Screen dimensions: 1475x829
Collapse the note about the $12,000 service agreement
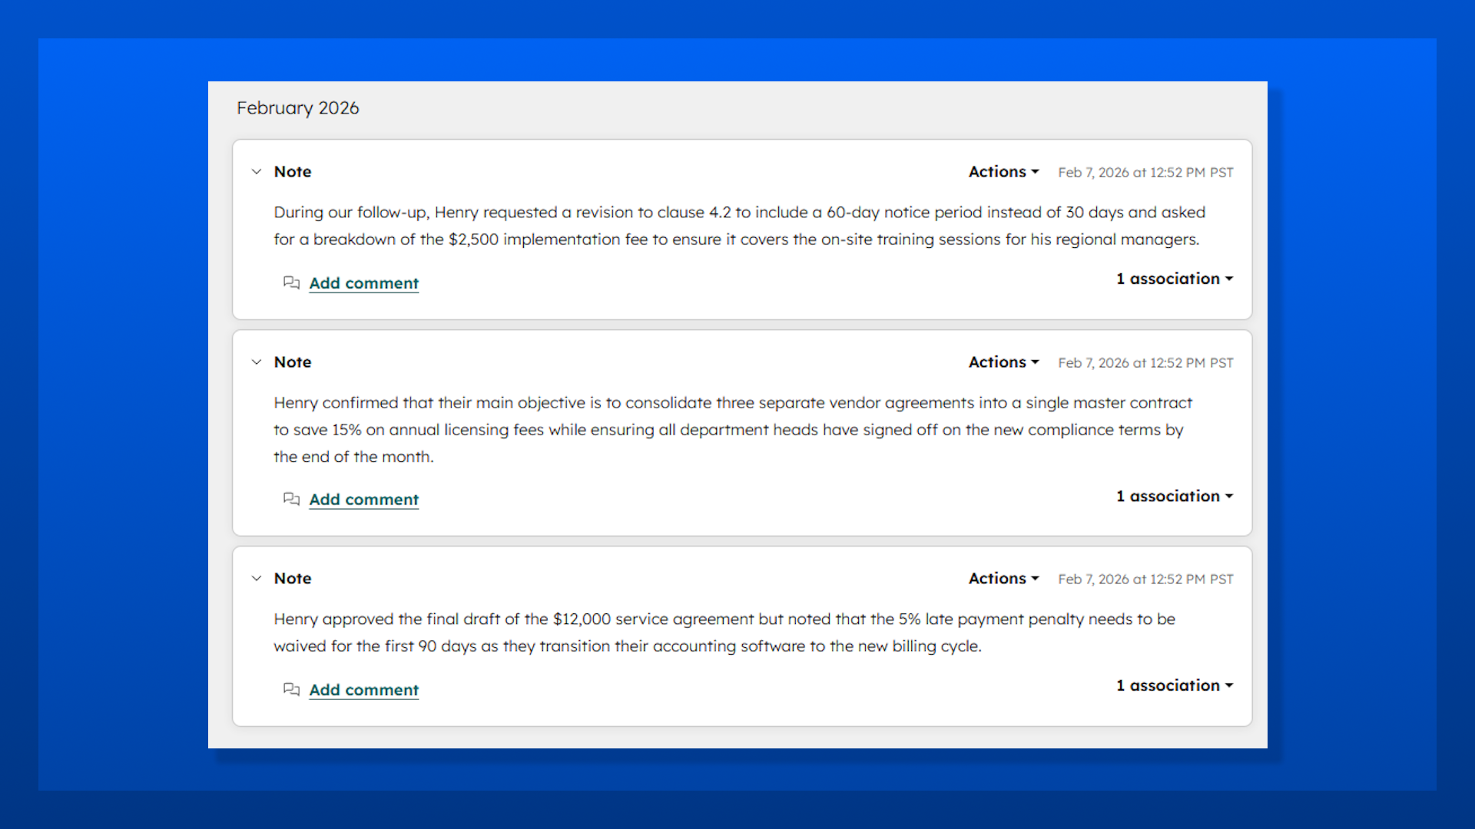pyautogui.click(x=256, y=579)
